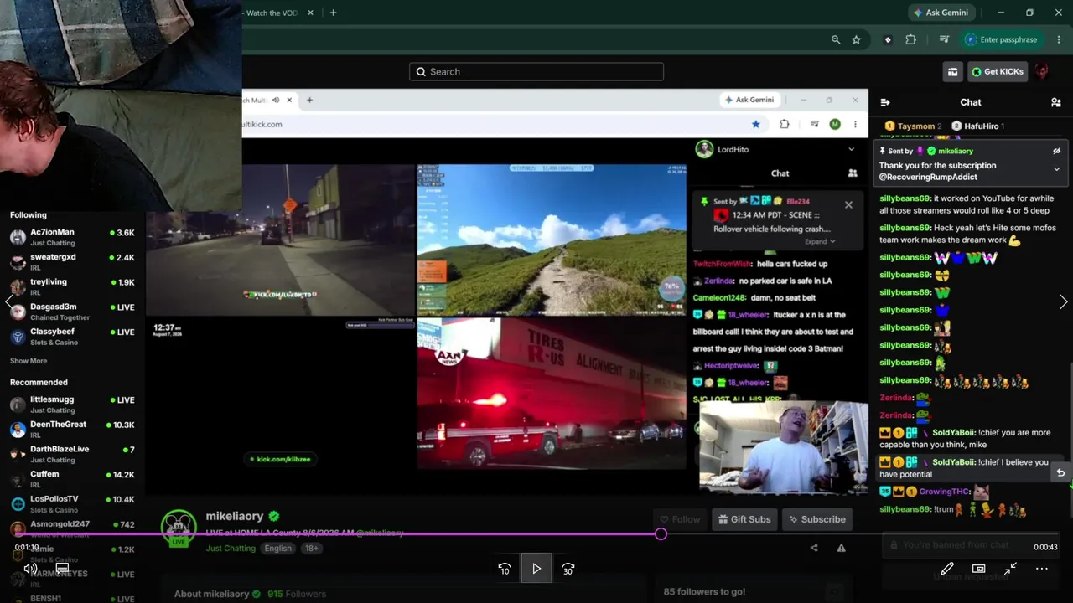Click the English language tag
The width and height of the screenshot is (1073, 603).
click(277, 549)
